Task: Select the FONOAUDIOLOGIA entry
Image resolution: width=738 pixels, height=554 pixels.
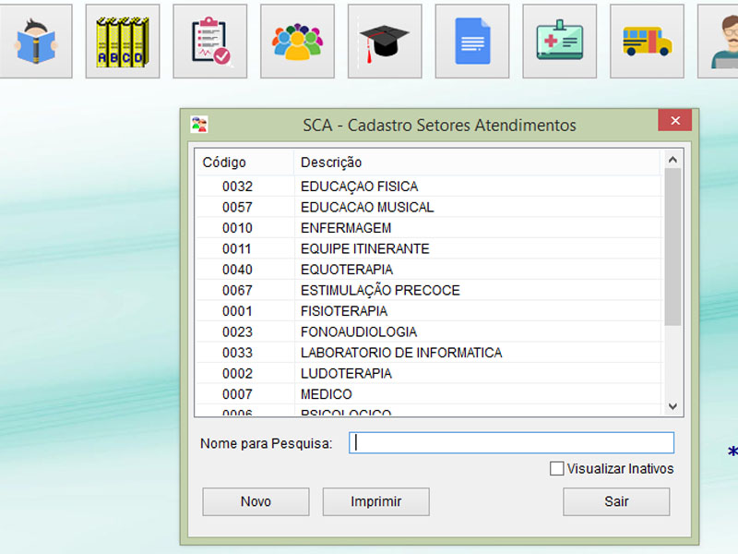Action: [359, 331]
